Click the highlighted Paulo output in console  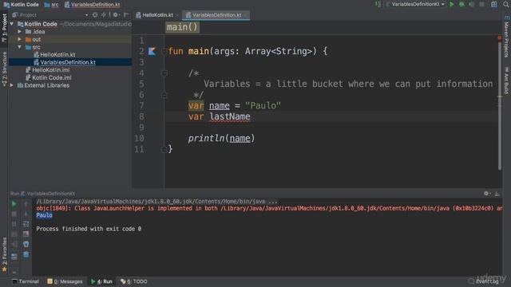[45, 215]
